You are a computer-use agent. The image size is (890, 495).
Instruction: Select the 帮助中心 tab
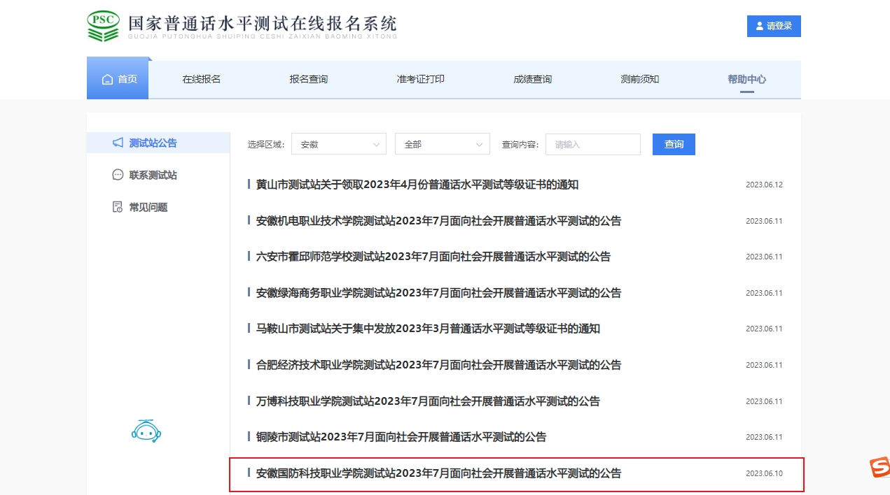click(746, 79)
